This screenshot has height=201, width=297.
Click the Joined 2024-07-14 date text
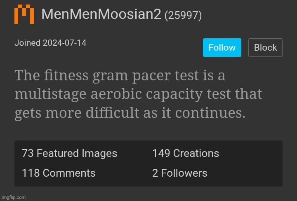[x=50, y=43]
